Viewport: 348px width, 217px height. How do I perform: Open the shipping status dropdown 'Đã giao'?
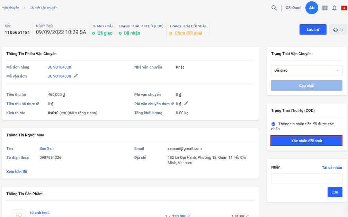(x=306, y=71)
